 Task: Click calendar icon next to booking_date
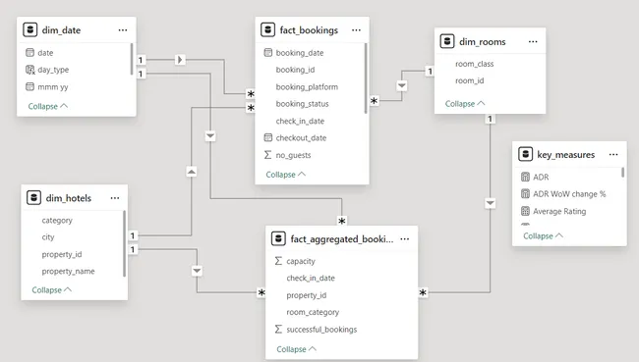click(267, 52)
